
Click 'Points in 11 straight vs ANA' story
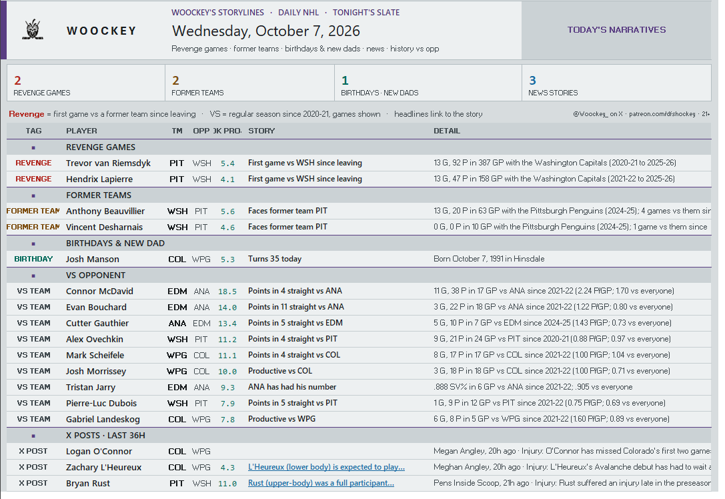coord(296,307)
